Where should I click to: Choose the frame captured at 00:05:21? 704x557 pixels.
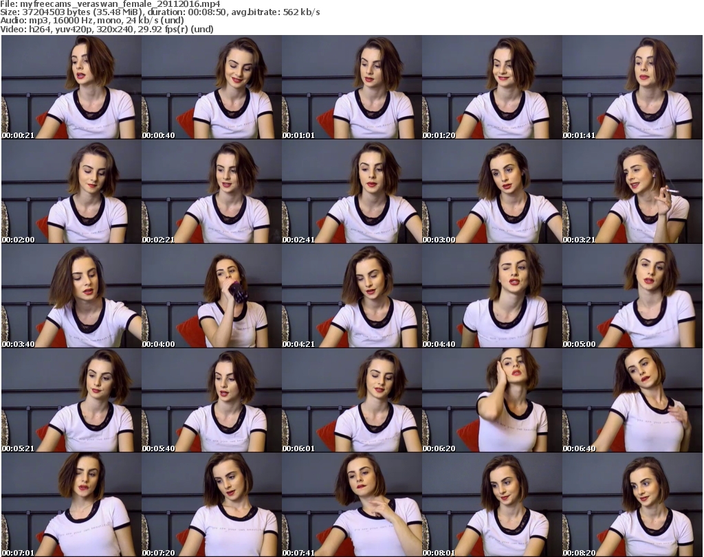71,401
